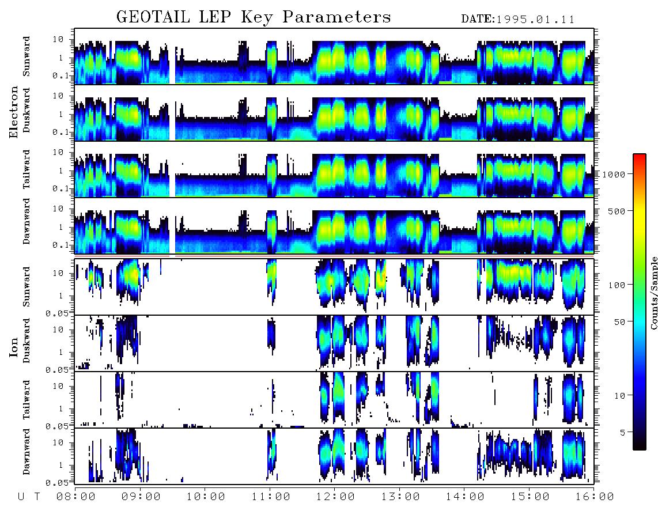Click the 50 colorbar tick value

619,322
